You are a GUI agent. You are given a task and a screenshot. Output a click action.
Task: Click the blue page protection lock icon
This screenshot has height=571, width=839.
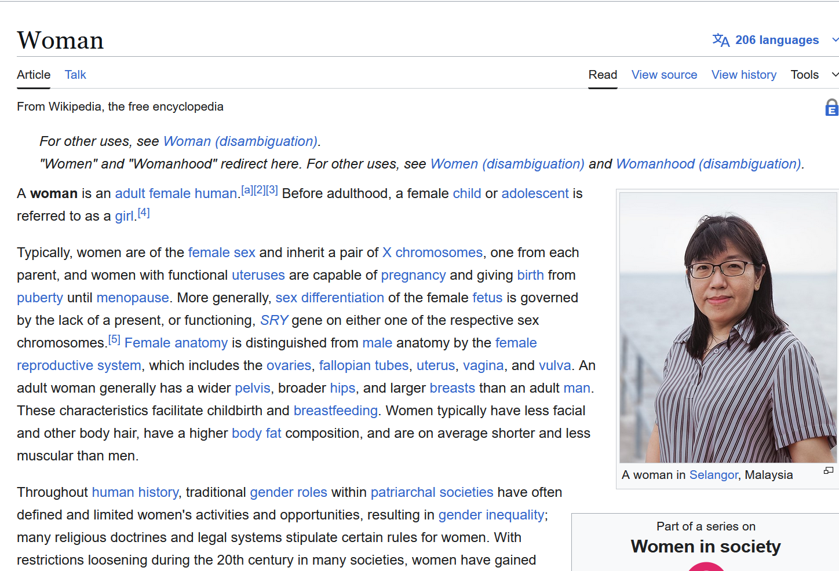click(831, 107)
